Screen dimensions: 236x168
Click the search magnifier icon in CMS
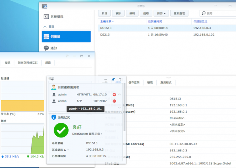(x=204, y=13)
